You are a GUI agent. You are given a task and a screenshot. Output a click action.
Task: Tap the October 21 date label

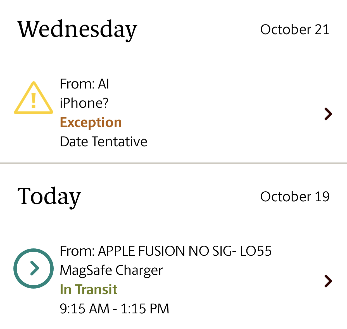tap(295, 30)
